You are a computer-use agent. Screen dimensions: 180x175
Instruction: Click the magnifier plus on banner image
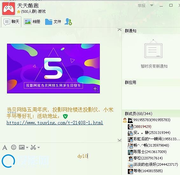[95, 89]
